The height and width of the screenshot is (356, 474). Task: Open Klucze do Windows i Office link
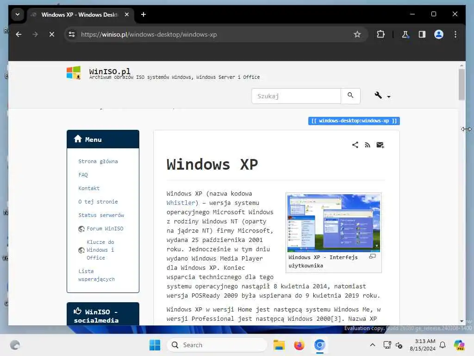tap(100, 250)
